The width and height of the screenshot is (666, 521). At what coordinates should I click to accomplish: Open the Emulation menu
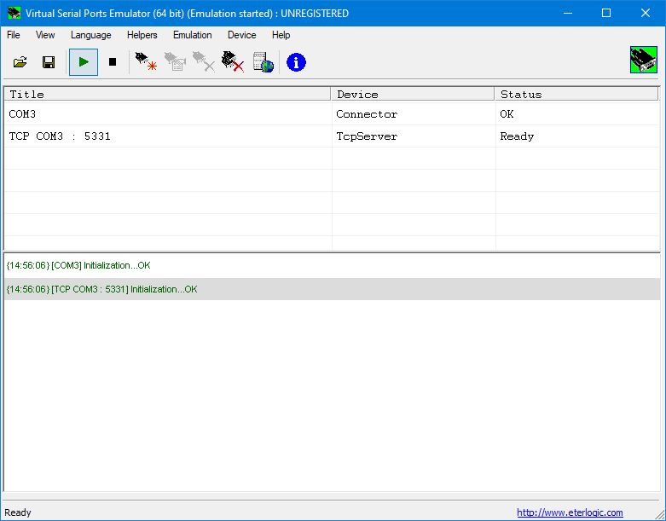pyautogui.click(x=192, y=35)
